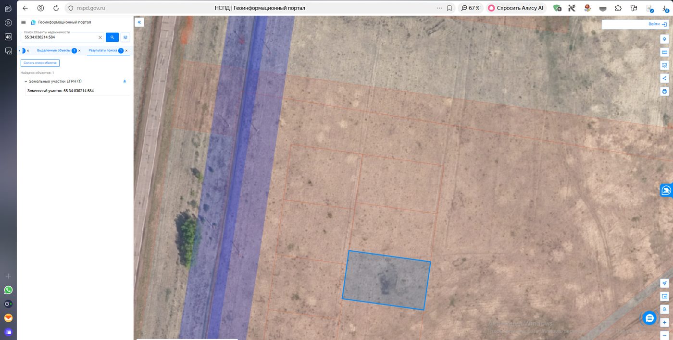
Task: Clear the cadastral number search field
Action: pyautogui.click(x=100, y=37)
